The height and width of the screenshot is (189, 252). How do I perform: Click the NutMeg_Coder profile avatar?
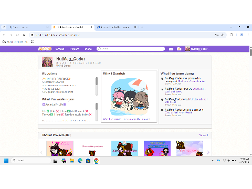click(x=47, y=62)
